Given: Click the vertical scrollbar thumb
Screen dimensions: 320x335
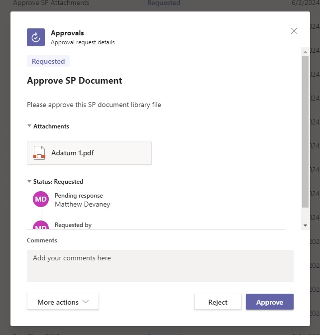Looking at the screenshot, I should coord(305,131).
